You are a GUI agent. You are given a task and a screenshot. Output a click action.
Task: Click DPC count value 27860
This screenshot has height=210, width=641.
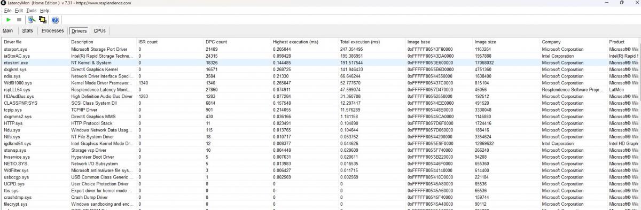pos(212,90)
